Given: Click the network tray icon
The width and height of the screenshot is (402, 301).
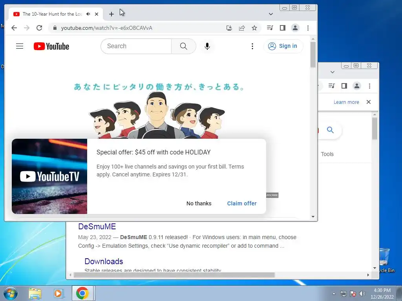Looking at the screenshot, I should pyautogui.click(x=343, y=294).
